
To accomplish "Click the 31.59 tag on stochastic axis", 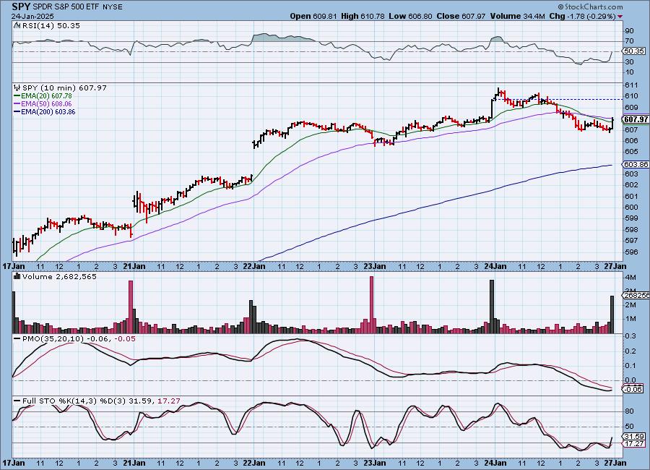I will coord(634,436).
